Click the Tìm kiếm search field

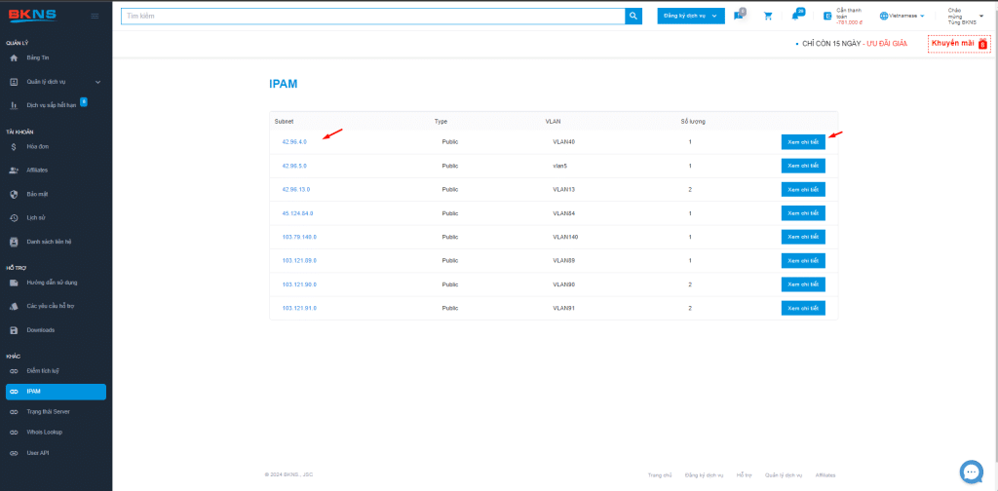click(372, 17)
